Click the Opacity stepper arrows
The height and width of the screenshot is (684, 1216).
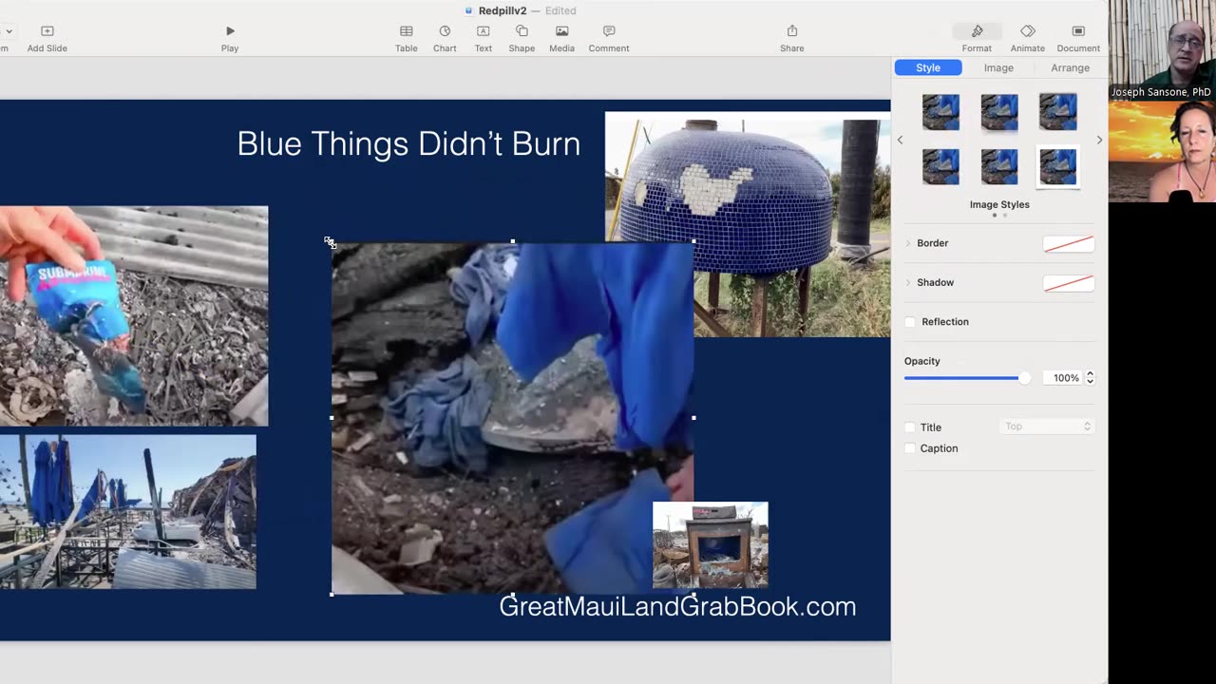point(1090,378)
